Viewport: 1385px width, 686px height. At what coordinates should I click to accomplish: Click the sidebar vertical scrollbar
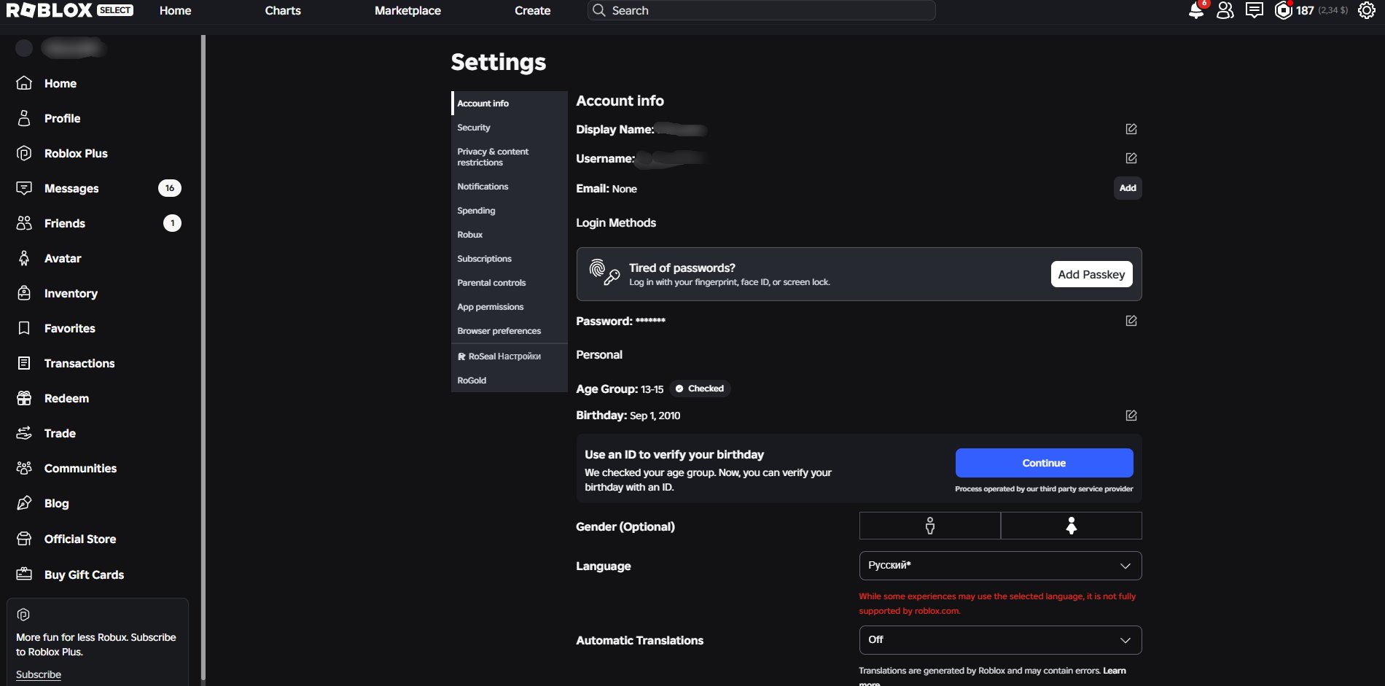[203, 357]
